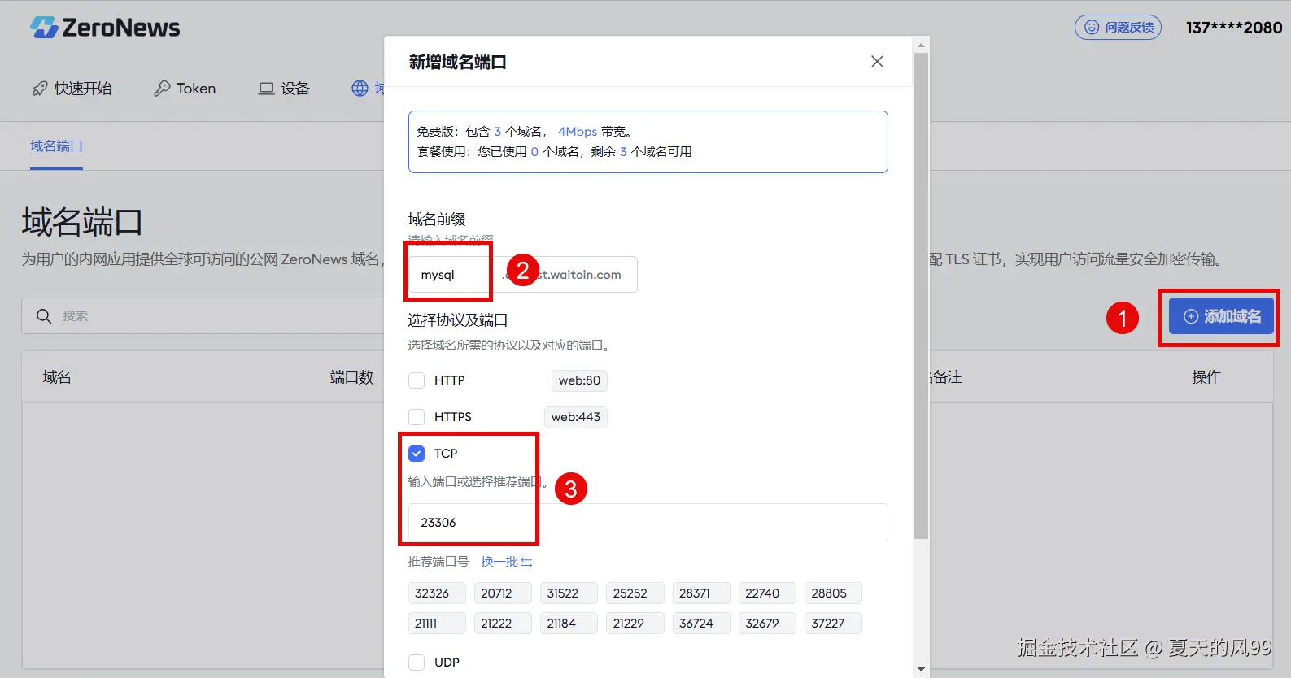
Task: Click the TCP port field showing 23306
Action: coord(648,523)
